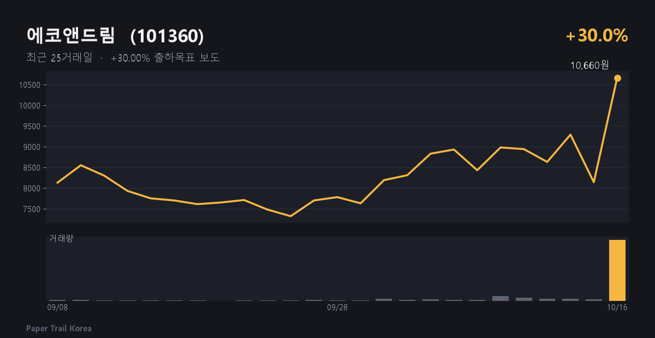Click the tall orange volume bar for 10/16

617,270
